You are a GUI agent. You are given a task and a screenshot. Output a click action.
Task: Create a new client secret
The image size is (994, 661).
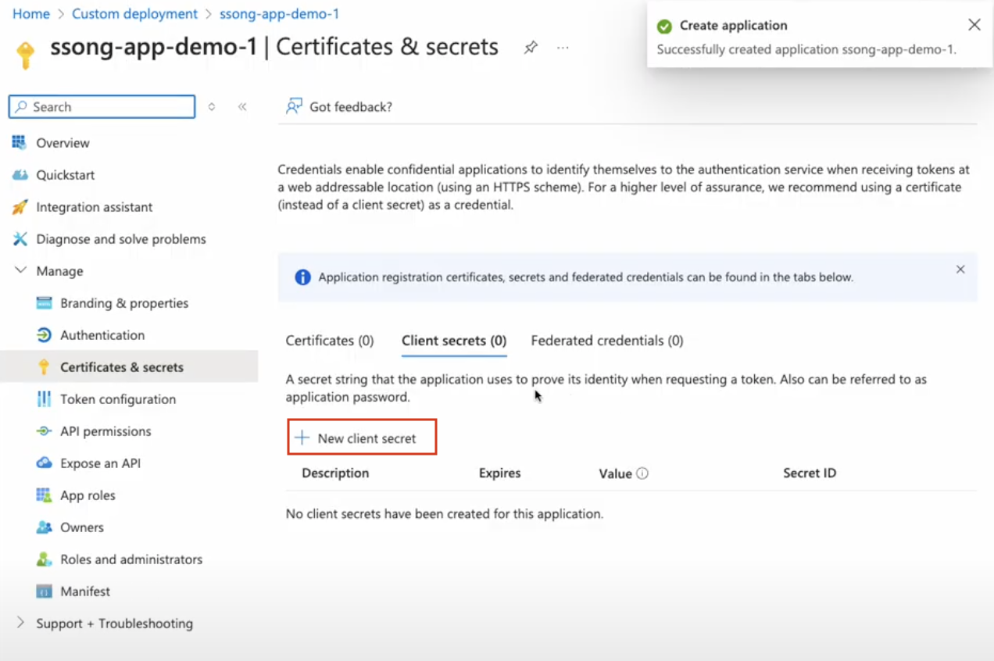pyautogui.click(x=361, y=438)
